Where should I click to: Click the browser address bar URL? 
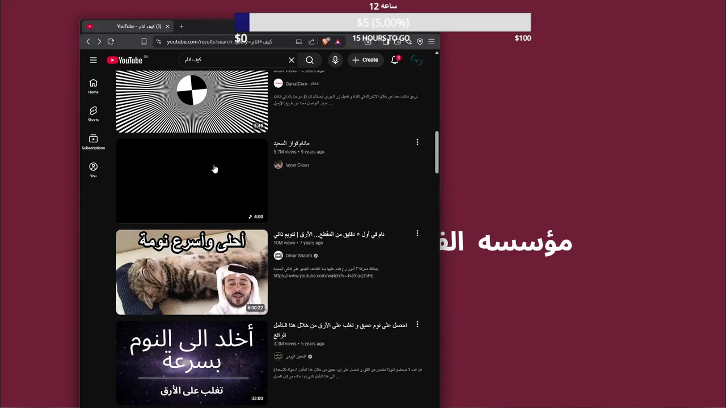(220, 41)
